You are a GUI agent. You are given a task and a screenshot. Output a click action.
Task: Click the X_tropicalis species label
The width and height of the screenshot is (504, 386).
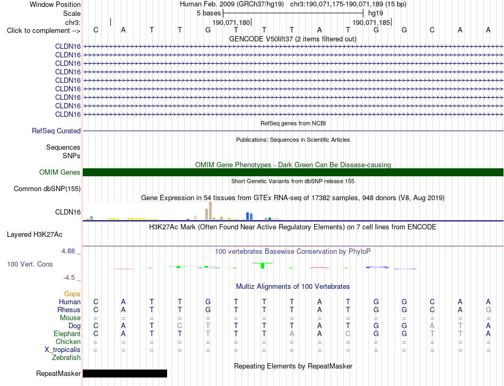63,350
